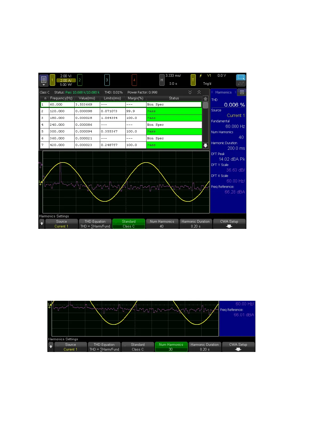The height and width of the screenshot is (422, 326).
Task: Open THD Equation softkey in upper menu
Action: tap(95, 224)
